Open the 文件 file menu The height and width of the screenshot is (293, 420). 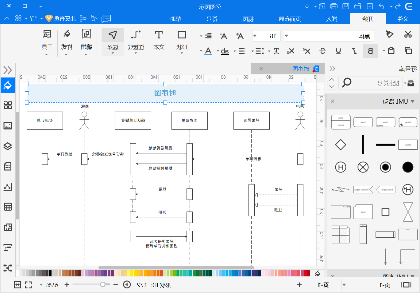pos(403,19)
